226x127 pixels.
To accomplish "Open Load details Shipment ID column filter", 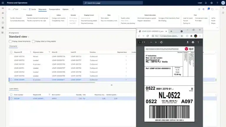I will coord(49,95).
